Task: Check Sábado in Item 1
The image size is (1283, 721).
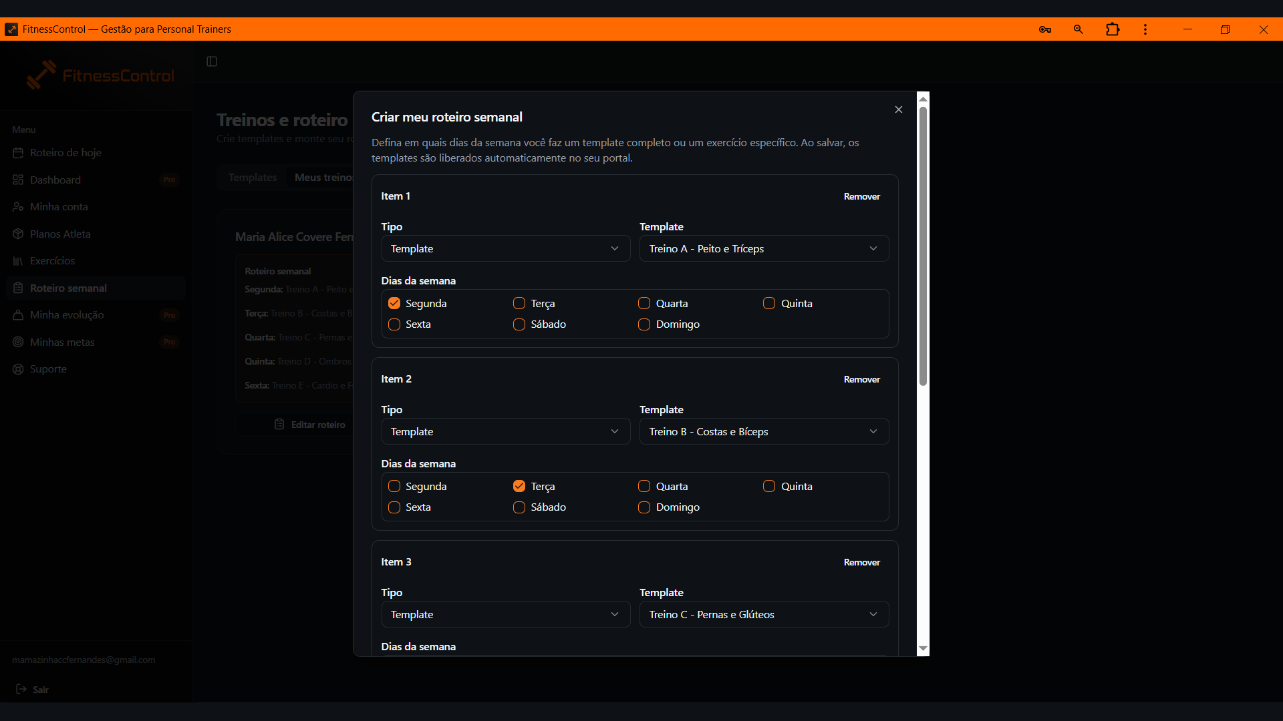Action: click(x=519, y=324)
